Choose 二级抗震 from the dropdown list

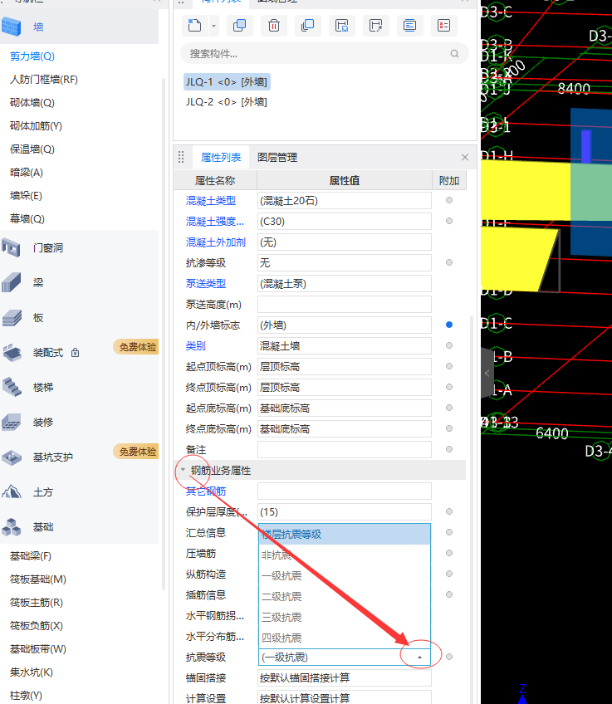(x=345, y=596)
